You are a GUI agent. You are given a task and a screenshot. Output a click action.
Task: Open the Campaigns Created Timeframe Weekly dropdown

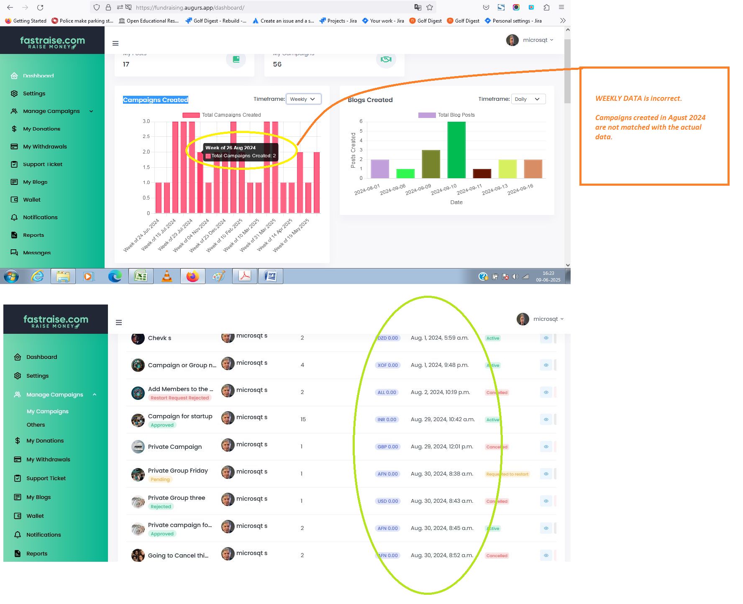(x=303, y=99)
